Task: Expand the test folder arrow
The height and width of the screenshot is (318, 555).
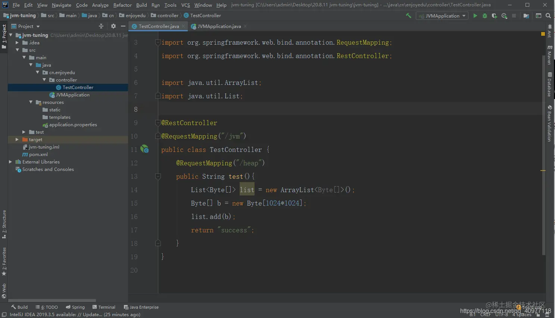Action: (24, 132)
